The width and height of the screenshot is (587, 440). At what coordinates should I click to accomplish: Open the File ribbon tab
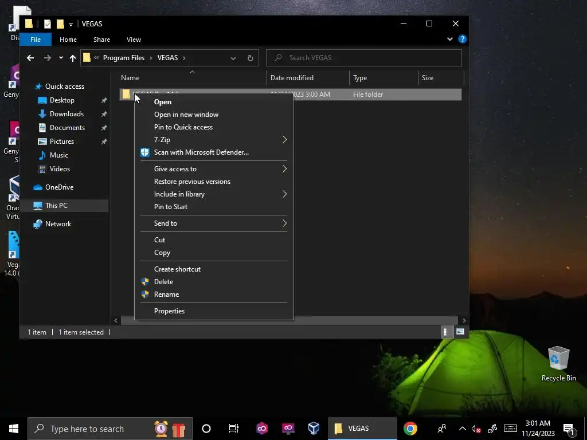36,40
